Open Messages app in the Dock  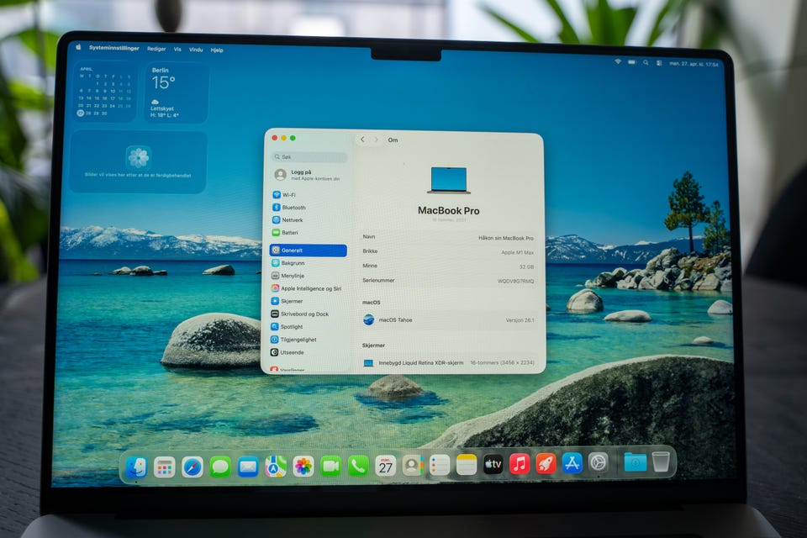tap(219, 467)
